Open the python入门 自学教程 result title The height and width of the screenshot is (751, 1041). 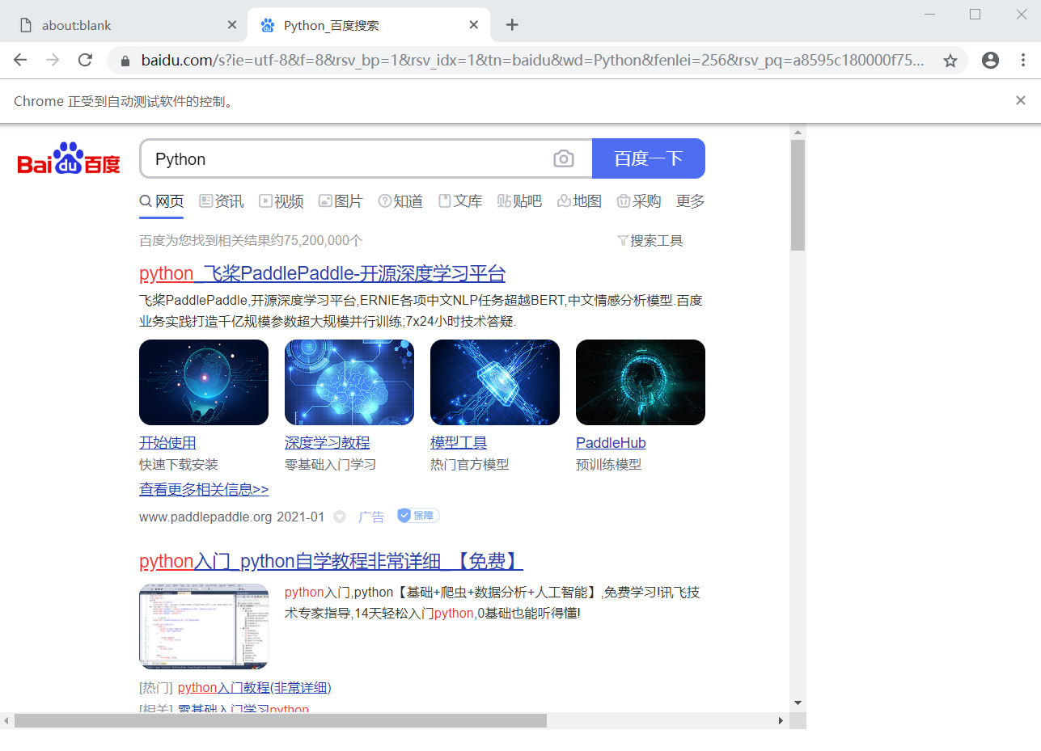coord(331,561)
